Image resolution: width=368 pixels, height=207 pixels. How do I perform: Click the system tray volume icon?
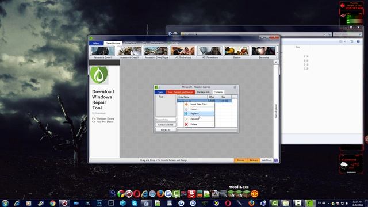coord(347,204)
